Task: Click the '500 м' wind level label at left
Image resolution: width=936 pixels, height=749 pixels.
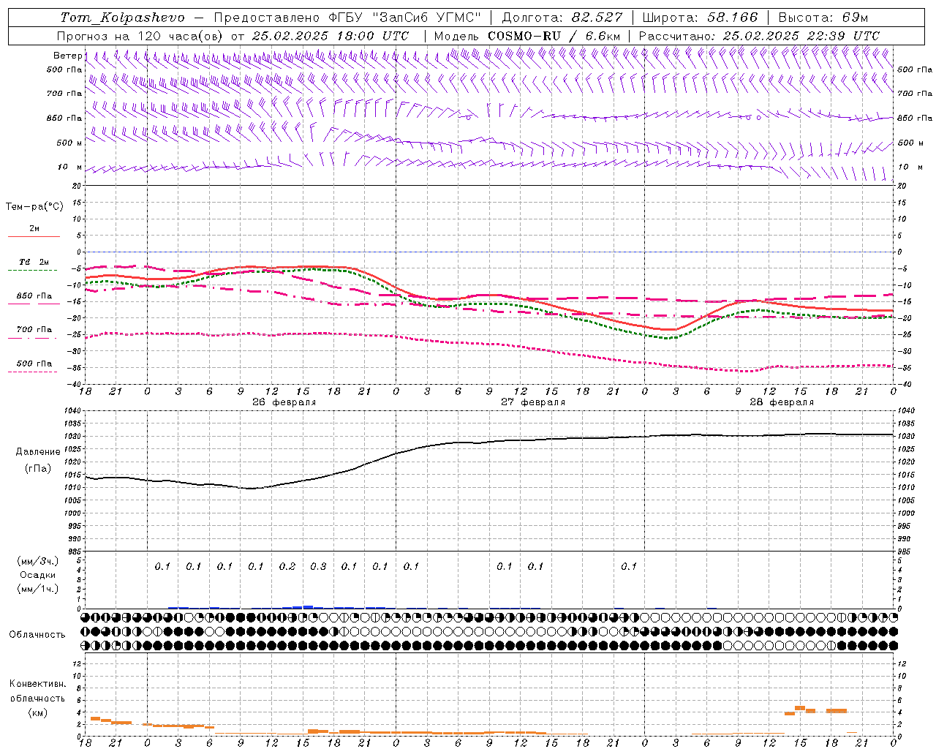Action: (69, 143)
